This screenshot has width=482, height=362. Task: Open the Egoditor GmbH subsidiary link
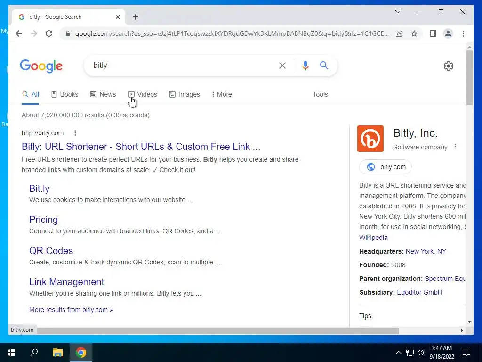coord(419,292)
